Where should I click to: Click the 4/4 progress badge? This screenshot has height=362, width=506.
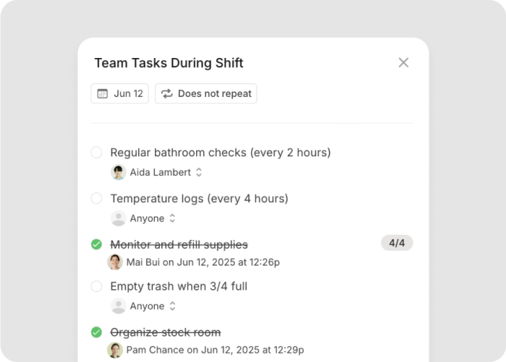(x=397, y=243)
